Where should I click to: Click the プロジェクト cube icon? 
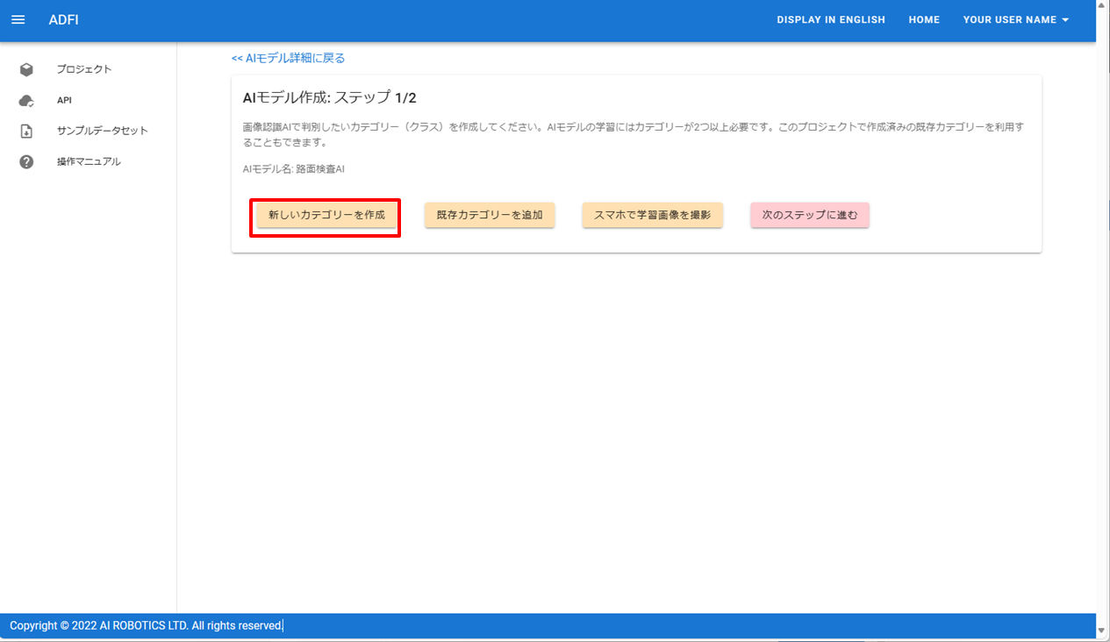click(x=26, y=69)
